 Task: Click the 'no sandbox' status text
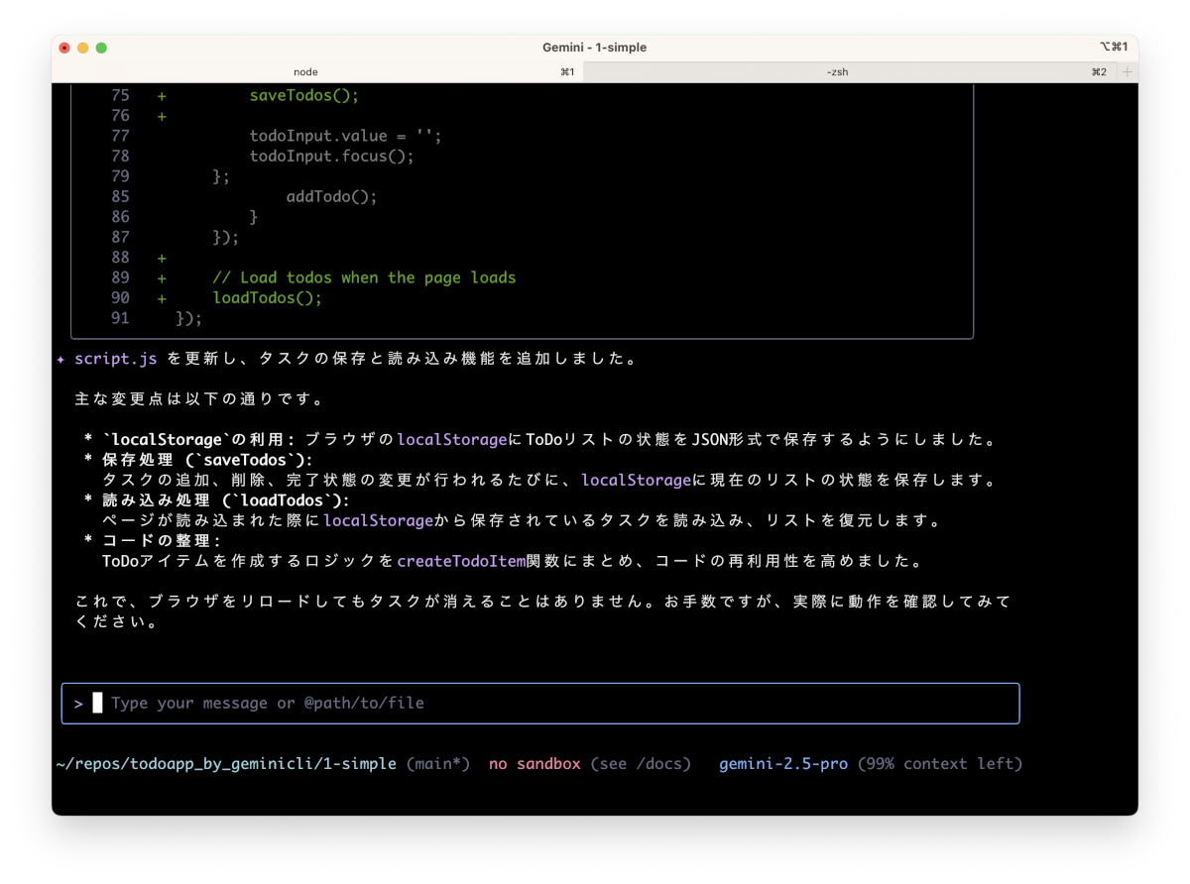(535, 764)
